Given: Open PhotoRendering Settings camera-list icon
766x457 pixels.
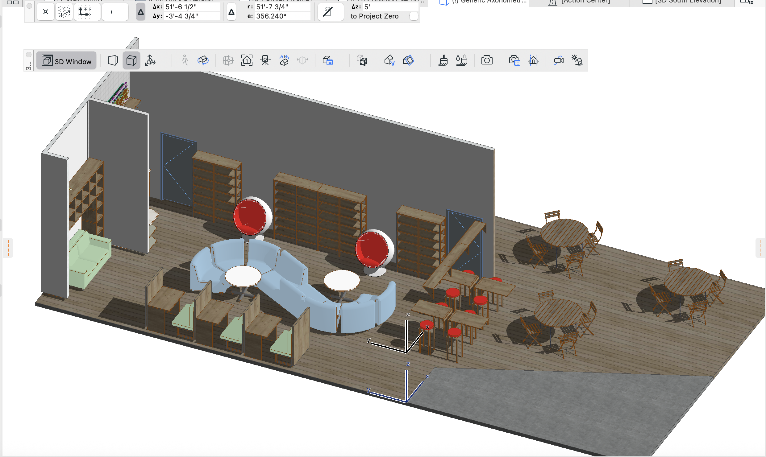Looking at the screenshot, I should pyautogui.click(x=514, y=60).
